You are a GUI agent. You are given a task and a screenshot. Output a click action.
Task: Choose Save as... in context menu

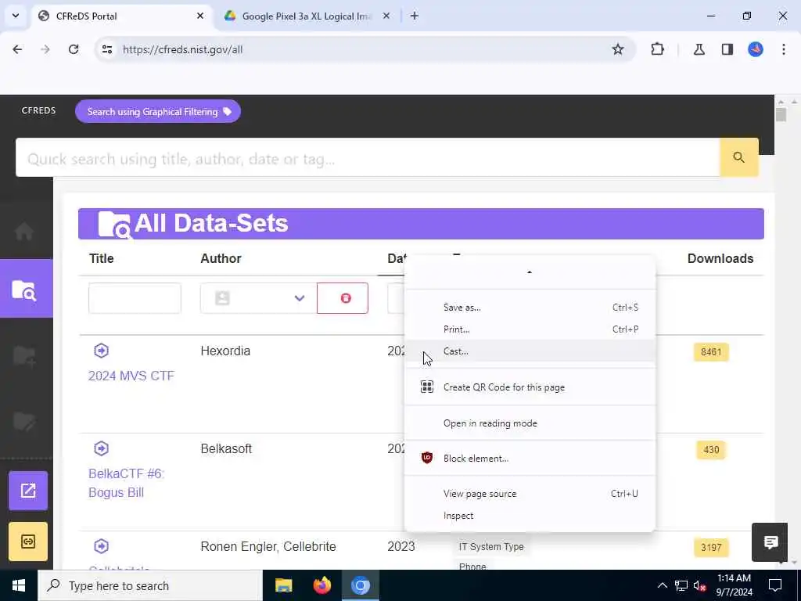point(530,307)
